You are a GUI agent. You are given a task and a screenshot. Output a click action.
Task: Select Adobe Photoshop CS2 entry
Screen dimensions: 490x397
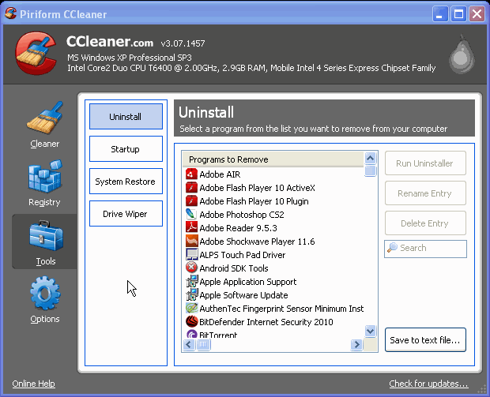(x=242, y=215)
